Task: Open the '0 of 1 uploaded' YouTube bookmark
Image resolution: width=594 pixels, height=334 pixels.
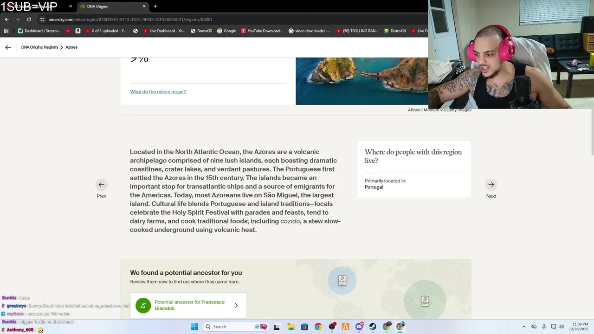Action: [106, 31]
